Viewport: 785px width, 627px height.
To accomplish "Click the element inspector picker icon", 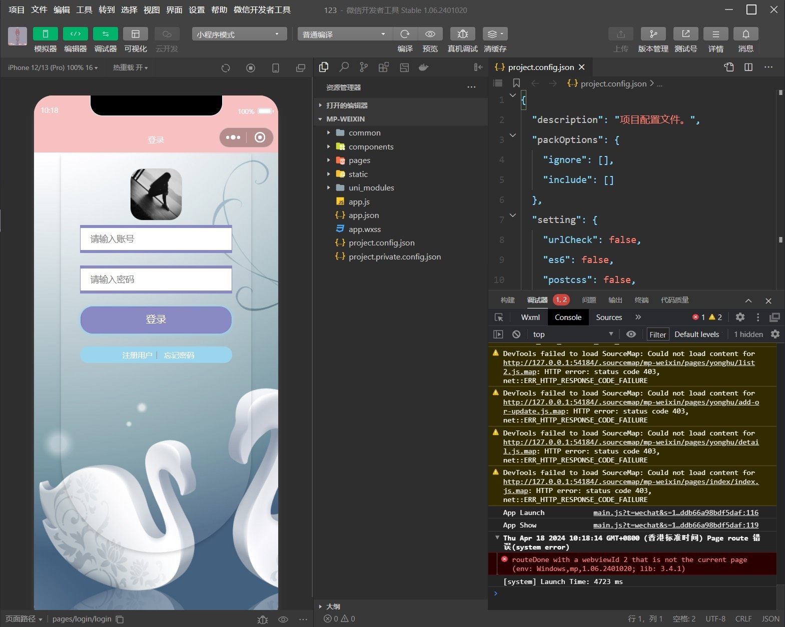I will point(499,317).
